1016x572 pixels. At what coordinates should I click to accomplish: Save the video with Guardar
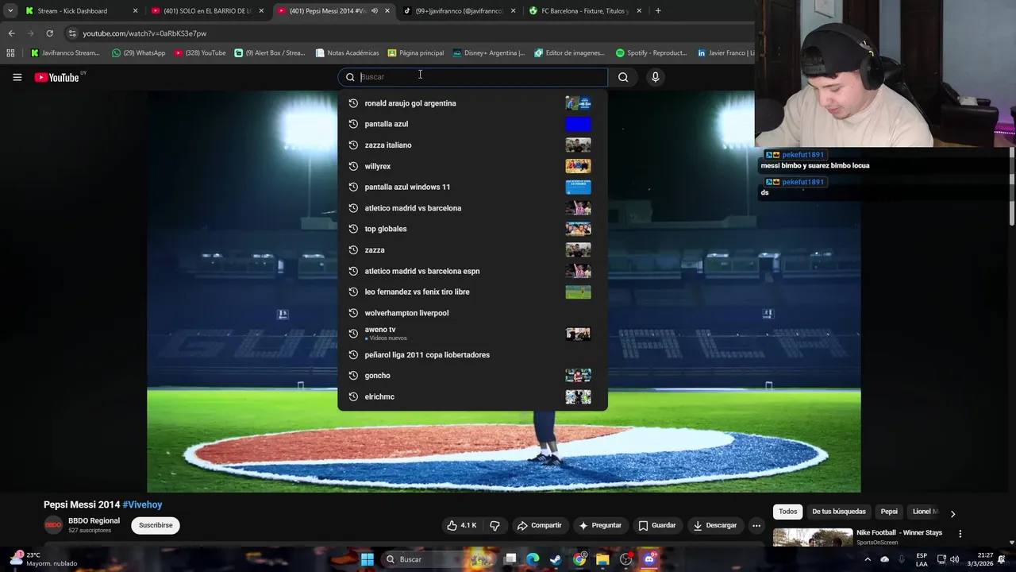pyautogui.click(x=657, y=525)
